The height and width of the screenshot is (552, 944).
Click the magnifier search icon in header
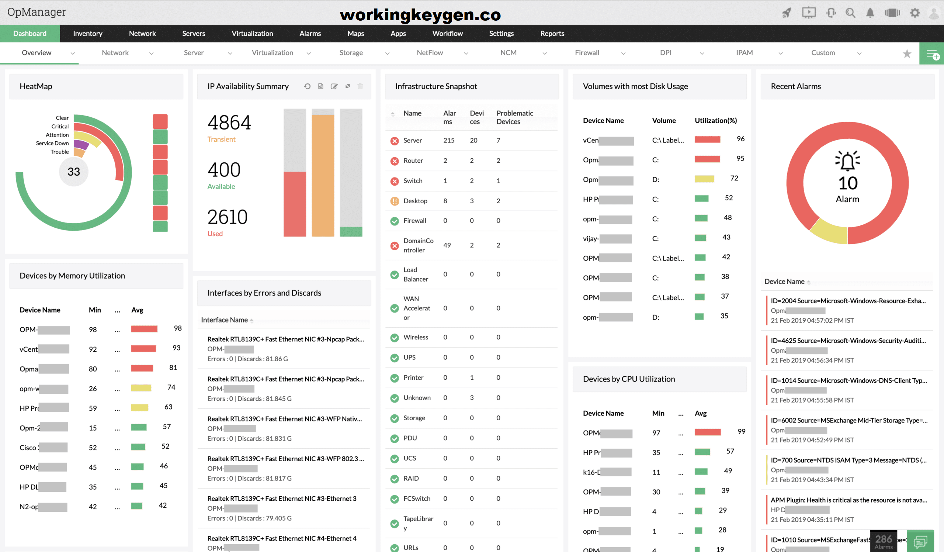click(850, 13)
